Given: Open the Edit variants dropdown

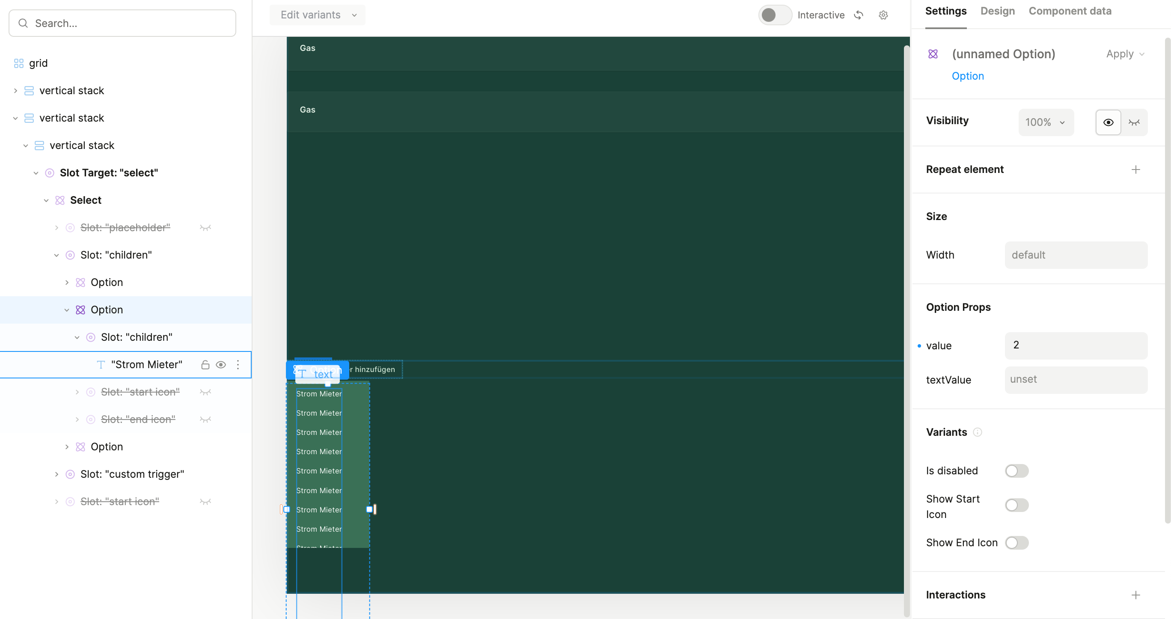Looking at the screenshot, I should click(x=318, y=15).
